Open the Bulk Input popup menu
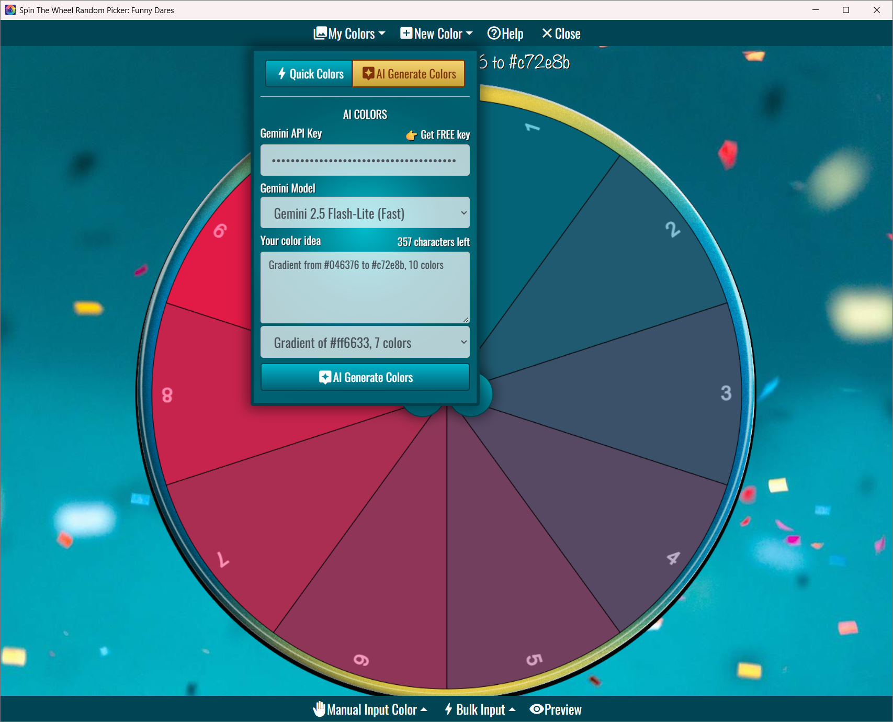 480,709
